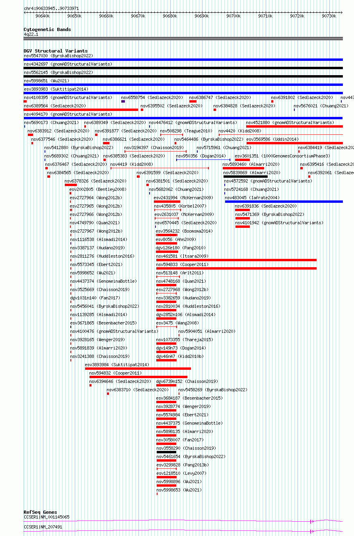Open the CCSER1|NM_001145065 gene label

click(47, 517)
